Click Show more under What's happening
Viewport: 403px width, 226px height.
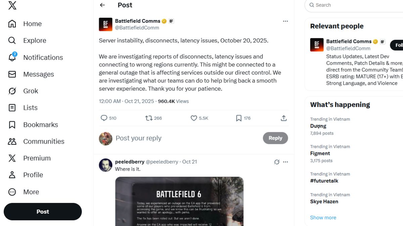pyautogui.click(x=323, y=218)
